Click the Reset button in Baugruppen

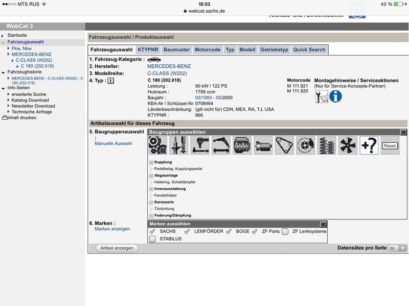point(390,146)
